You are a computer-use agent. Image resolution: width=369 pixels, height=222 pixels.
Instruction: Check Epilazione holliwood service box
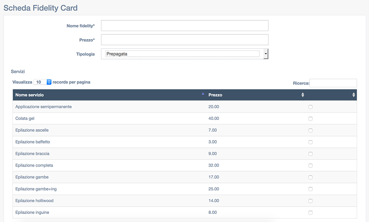(310, 201)
